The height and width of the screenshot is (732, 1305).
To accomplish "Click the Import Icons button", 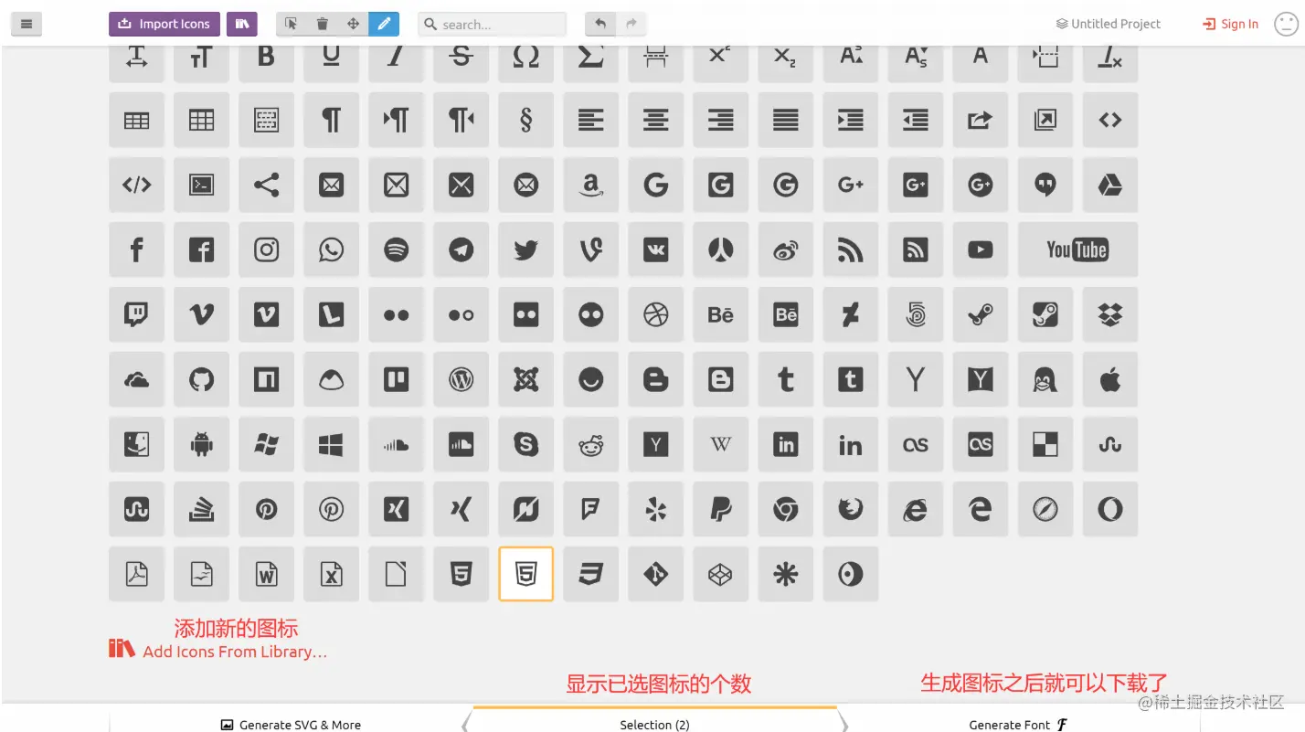I will point(164,25).
